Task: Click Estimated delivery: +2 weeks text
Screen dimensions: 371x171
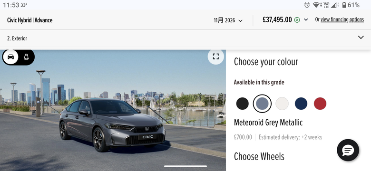Action: point(290,137)
